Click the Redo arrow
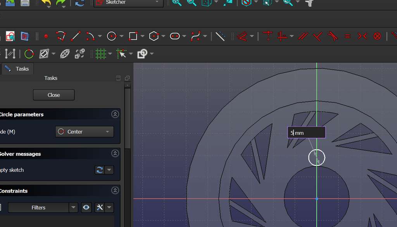 61,3
